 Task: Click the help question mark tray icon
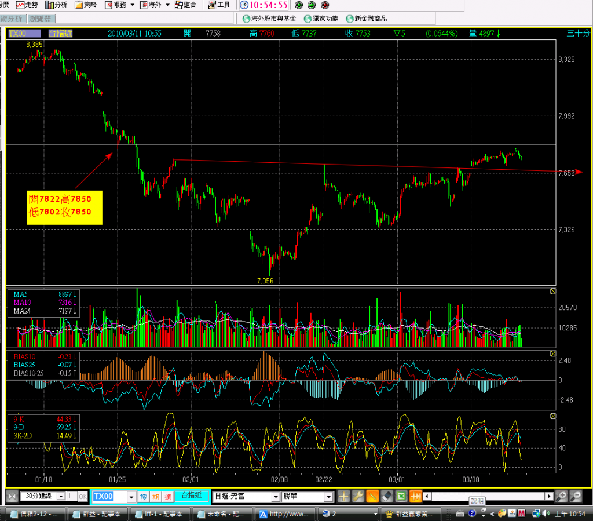pos(472,513)
